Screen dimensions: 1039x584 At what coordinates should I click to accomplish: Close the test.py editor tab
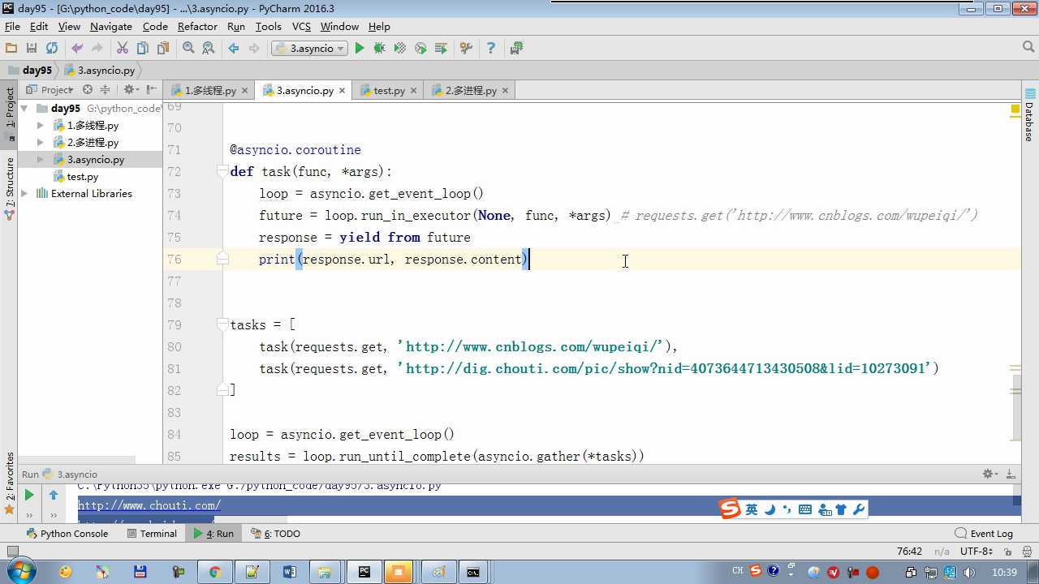[414, 91]
